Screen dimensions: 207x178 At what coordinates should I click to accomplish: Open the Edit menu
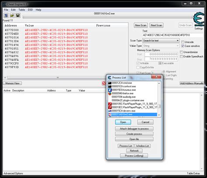13,10
